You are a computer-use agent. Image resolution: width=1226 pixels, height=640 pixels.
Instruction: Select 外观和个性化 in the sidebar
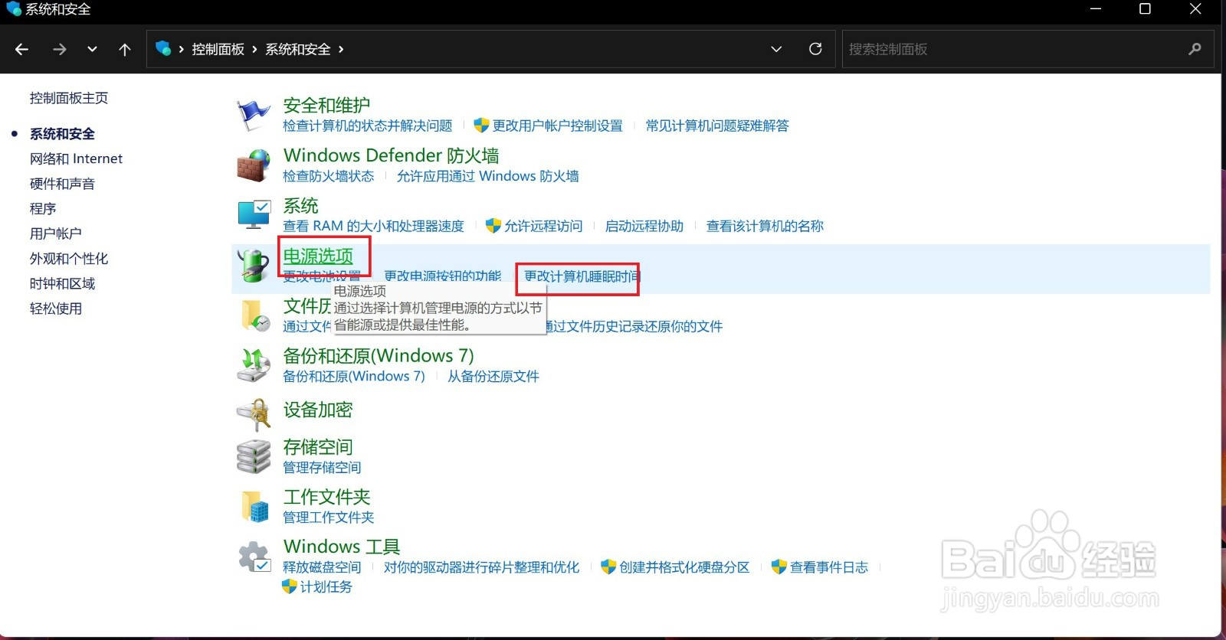(x=69, y=259)
